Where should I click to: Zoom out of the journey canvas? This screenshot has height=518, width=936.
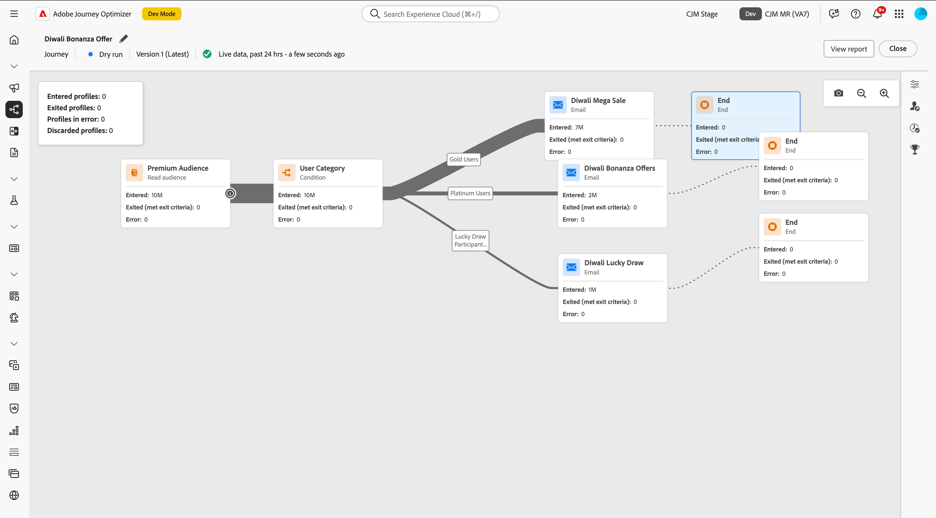pos(861,93)
